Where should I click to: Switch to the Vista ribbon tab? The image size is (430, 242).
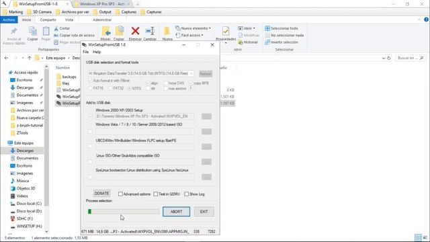69,19
